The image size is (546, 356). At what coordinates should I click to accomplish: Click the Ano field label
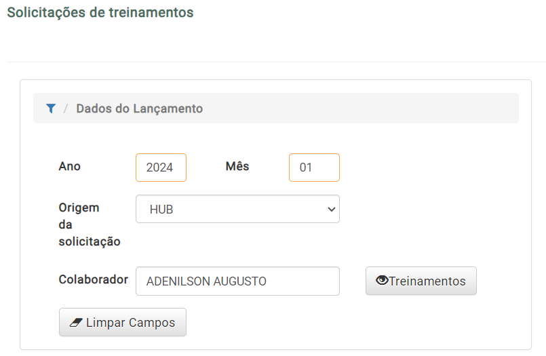[70, 166]
